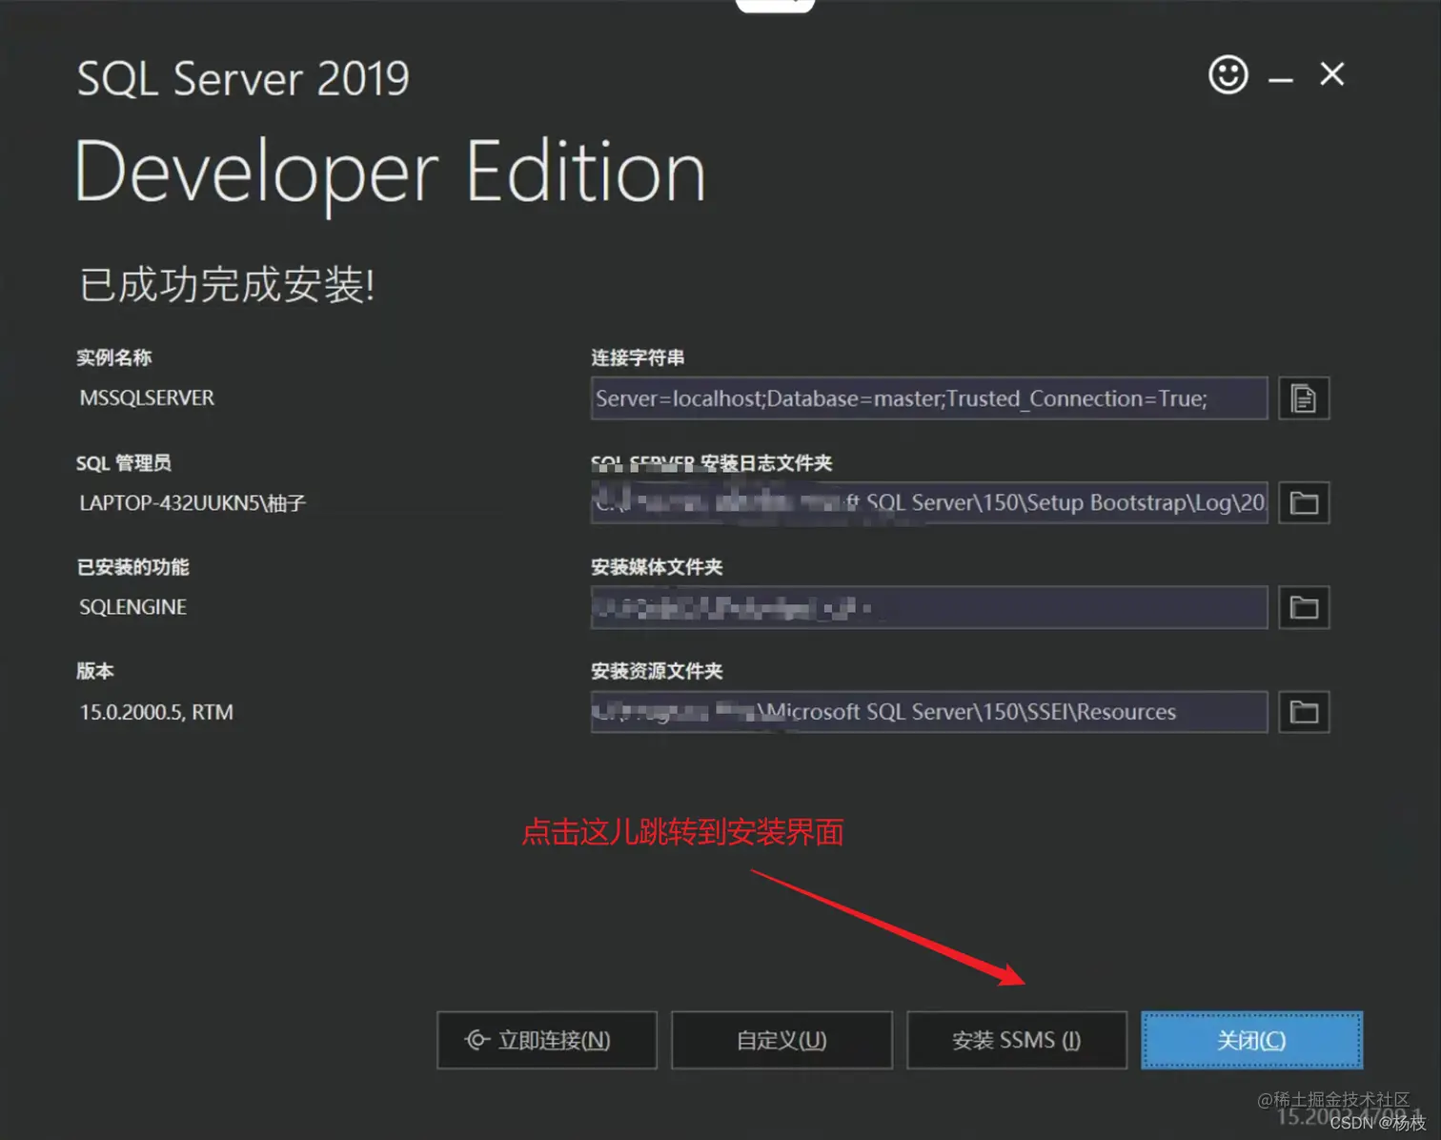This screenshot has width=1441, height=1140.
Task: Click the 关闭(C) close button
Action: [x=1251, y=1040]
